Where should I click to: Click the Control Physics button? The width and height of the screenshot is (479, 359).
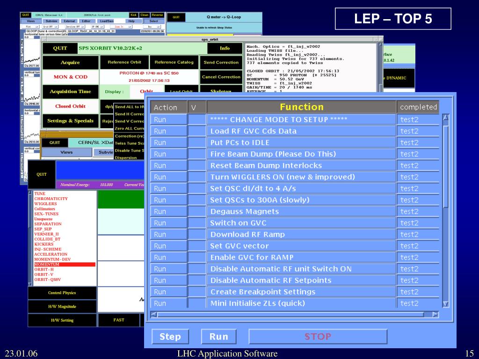tap(62, 293)
